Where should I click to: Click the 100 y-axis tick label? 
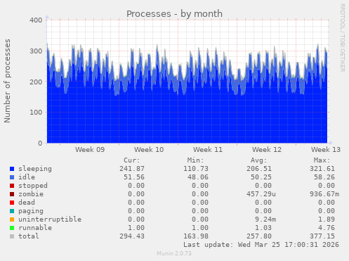36,113
